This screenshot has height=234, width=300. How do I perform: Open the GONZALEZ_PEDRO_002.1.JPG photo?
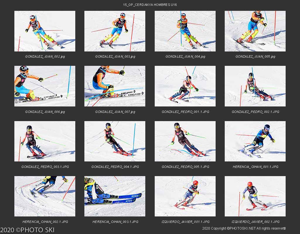[x=255, y=86]
